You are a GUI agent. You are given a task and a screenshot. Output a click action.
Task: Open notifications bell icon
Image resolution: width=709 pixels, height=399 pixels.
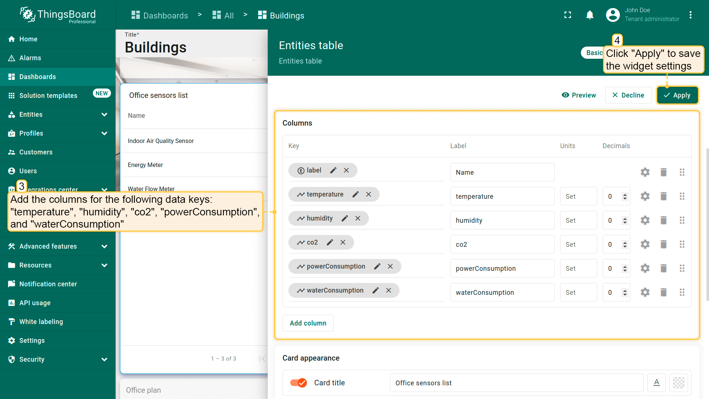pos(590,15)
